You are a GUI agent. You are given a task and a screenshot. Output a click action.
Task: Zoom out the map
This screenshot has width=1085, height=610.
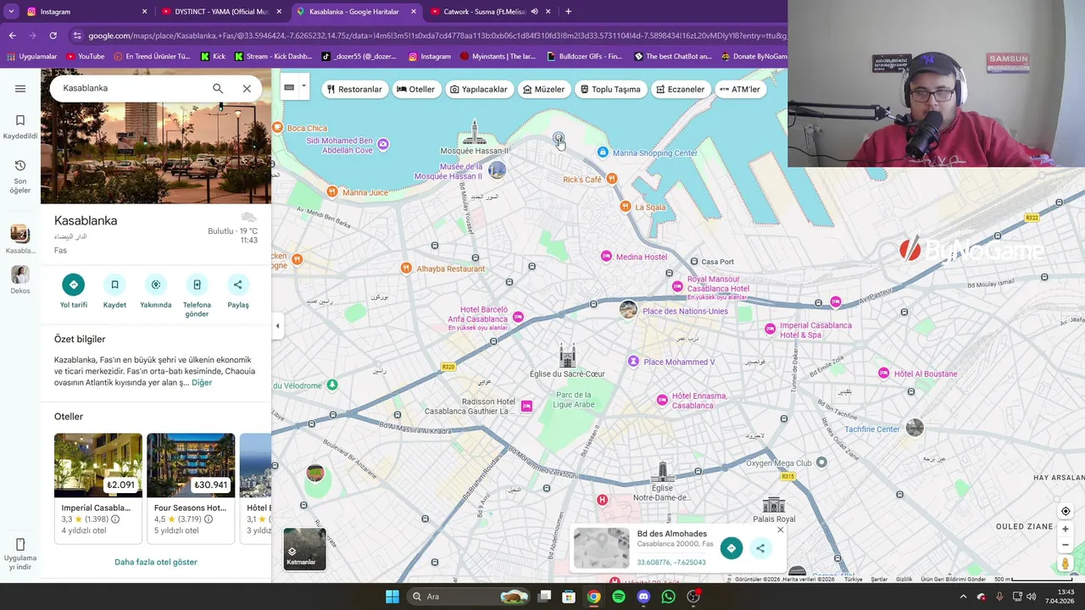(x=1066, y=545)
